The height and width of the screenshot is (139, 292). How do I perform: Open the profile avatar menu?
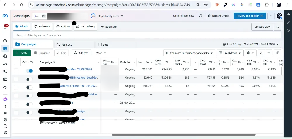pyautogui.click(x=279, y=16)
